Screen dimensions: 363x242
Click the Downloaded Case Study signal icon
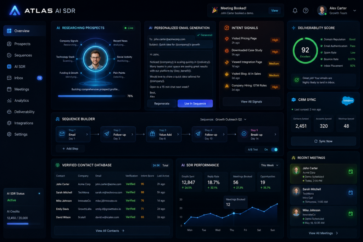click(x=227, y=51)
